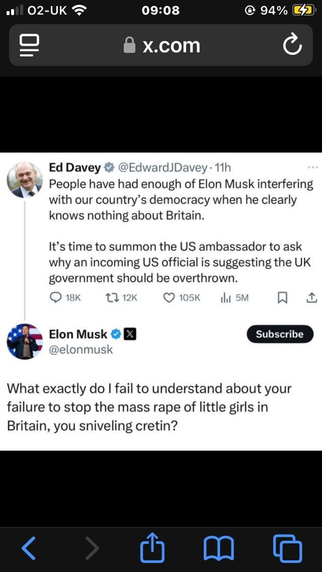The width and height of the screenshot is (322, 572).
Task: Subscribe to Elon Musk
Action: tap(280, 334)
